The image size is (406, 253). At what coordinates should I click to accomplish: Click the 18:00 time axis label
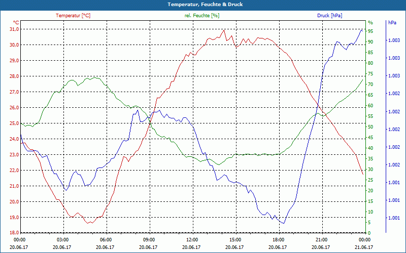(x=278, y=239)
